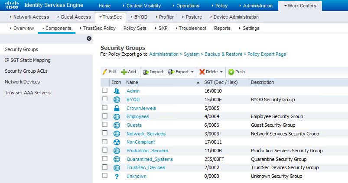Expand the Troubleshoot submenu
The image size is (348, 183).
(191, 28)
